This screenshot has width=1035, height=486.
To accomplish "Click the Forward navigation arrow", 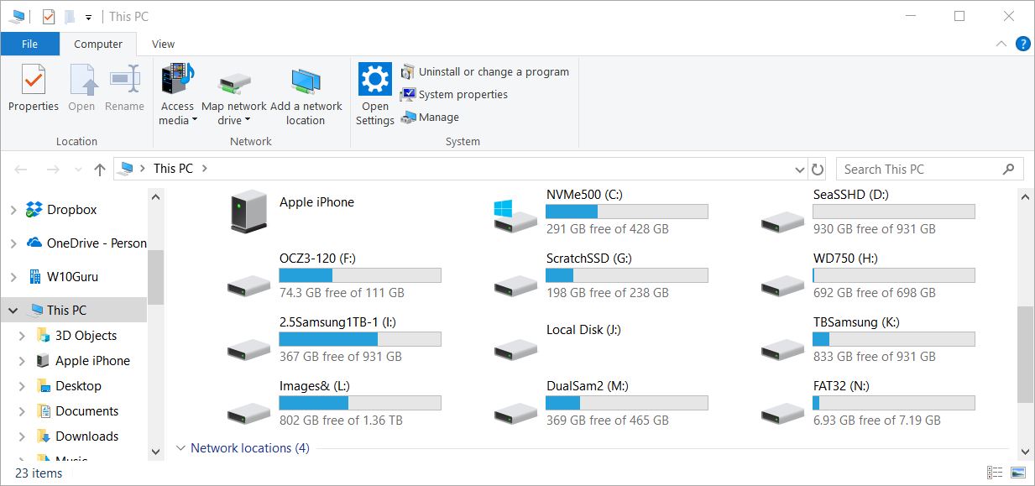I will [x=52, y=170].
